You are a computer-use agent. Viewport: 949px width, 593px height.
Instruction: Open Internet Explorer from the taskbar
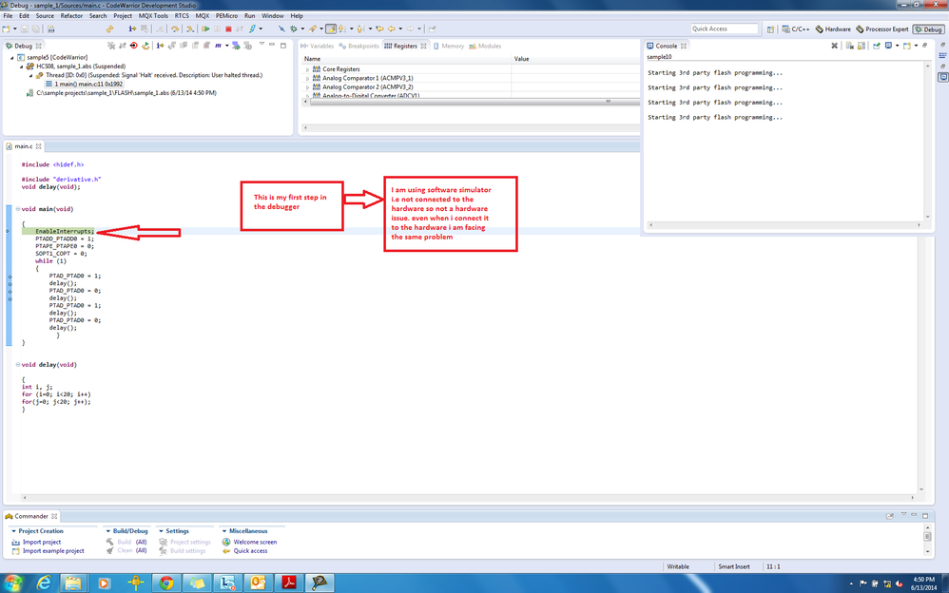point(44,583)
